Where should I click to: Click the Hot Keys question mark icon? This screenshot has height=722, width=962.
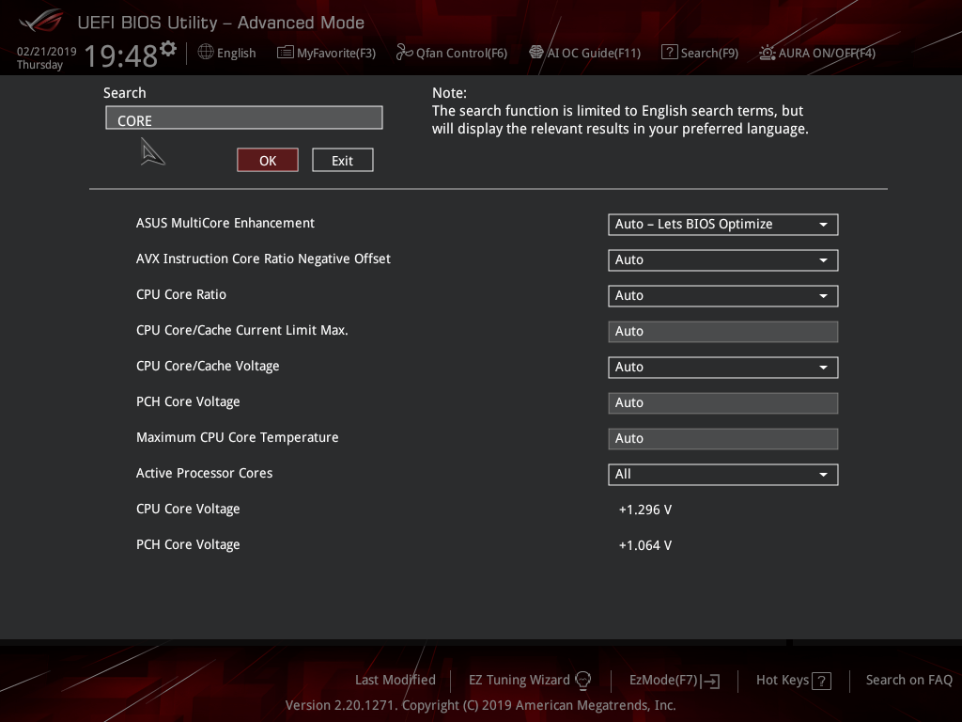click(821, 681)
